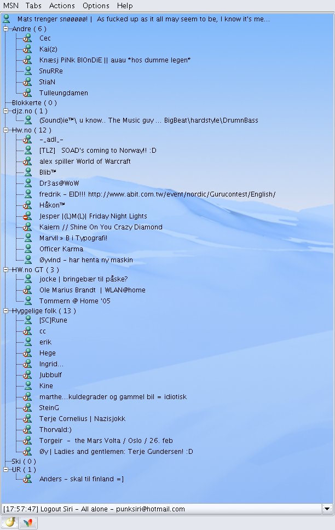Click the online icon beside [TLZ]
Screen dimensions: 335x530
pyautogui.click(x=28, y=151)
